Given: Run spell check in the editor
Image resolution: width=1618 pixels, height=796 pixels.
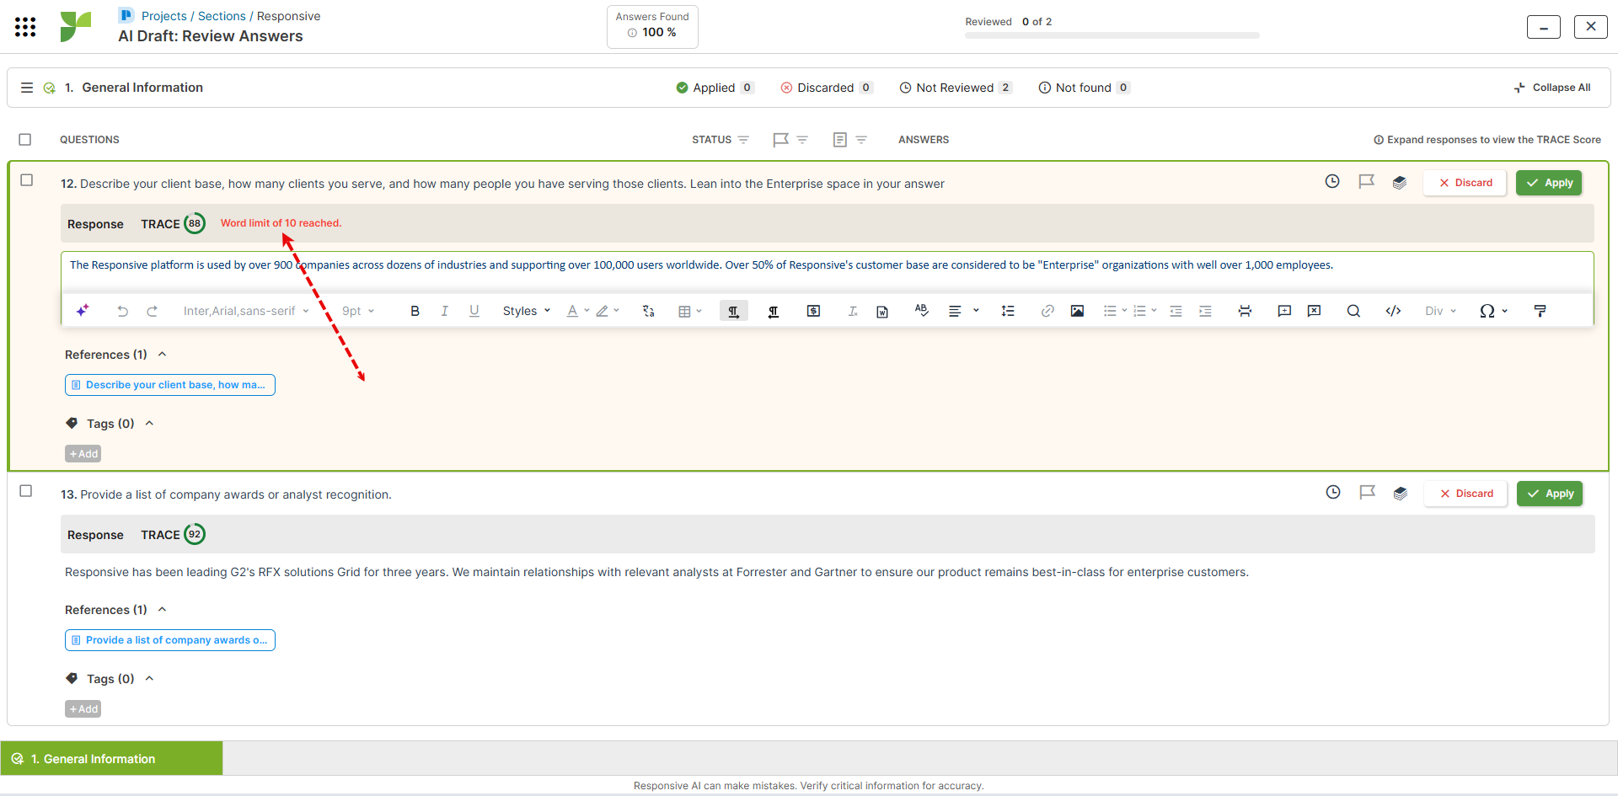Looking at the screenshot, I should pos(921,311).
